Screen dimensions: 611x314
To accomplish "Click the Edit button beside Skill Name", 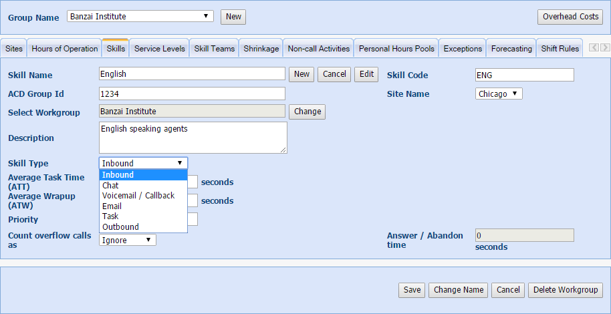I will pos(366,74).
